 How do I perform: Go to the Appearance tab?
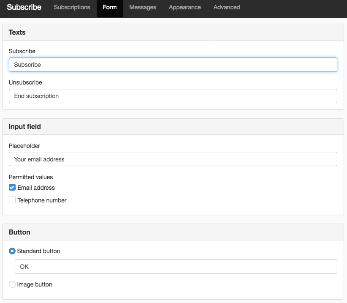[185, 7]
